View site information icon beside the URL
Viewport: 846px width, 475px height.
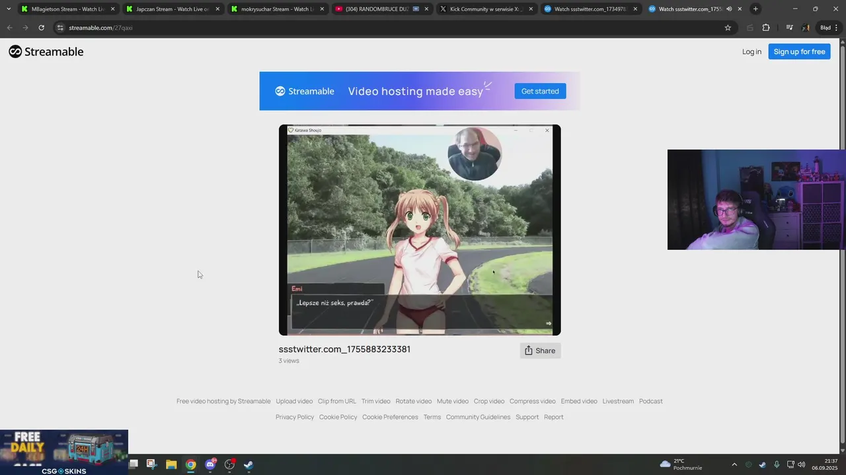click(60, 28)
